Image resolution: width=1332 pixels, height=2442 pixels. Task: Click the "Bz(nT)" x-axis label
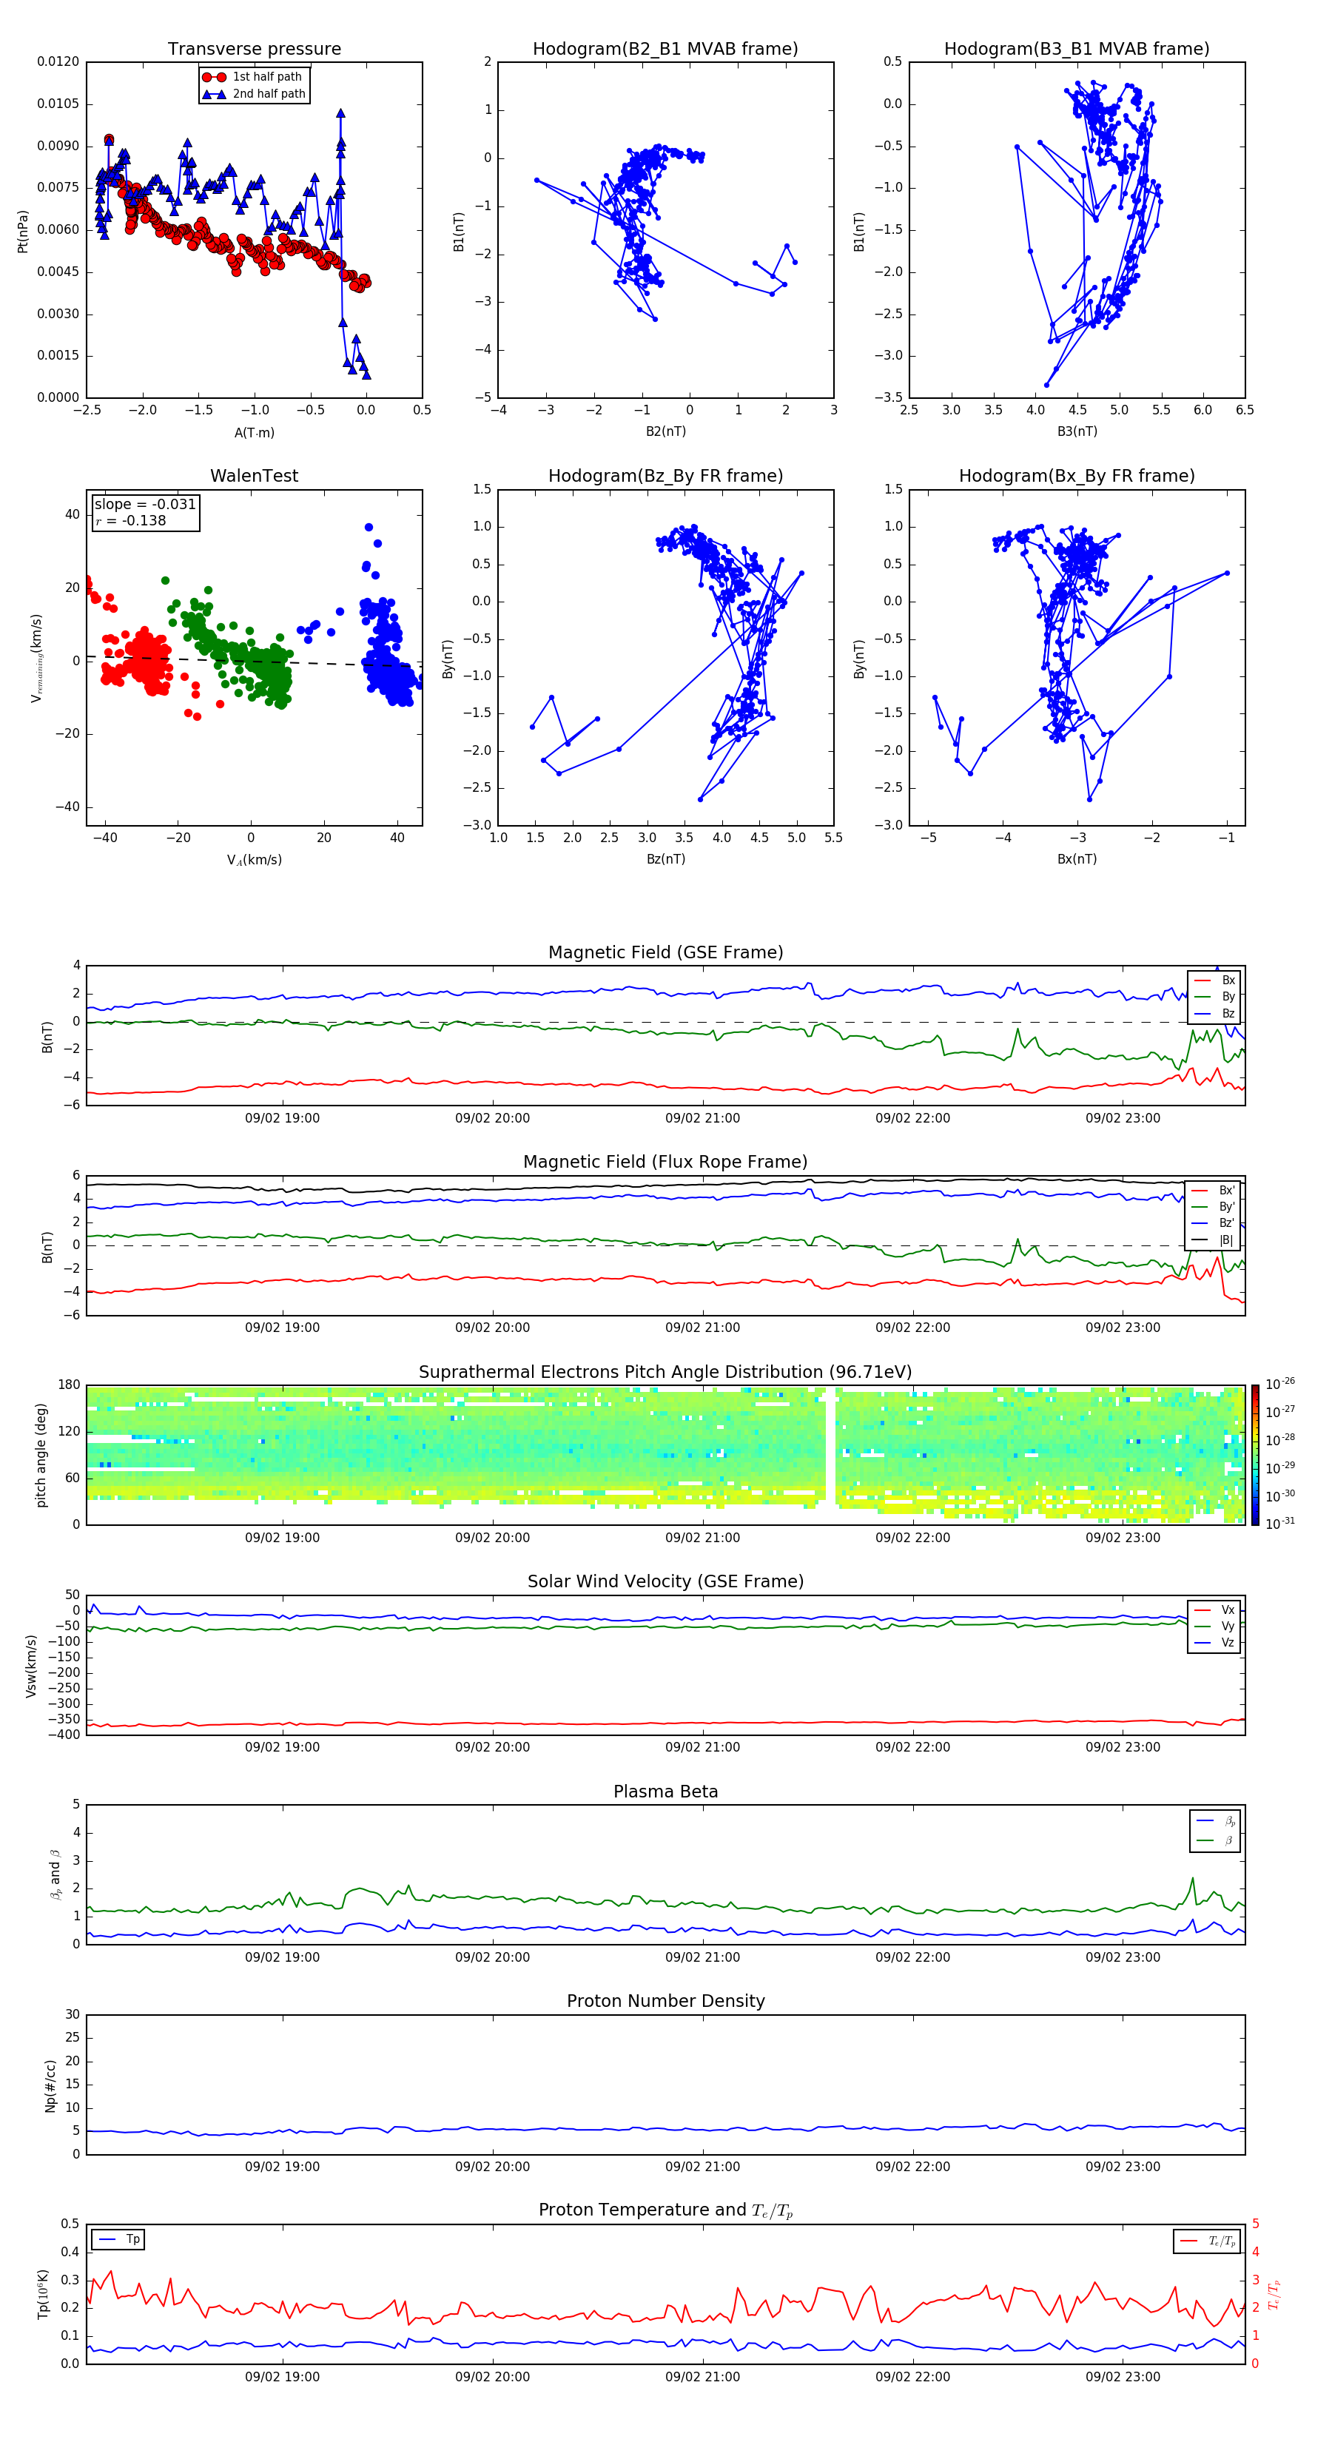pos(665,859)
